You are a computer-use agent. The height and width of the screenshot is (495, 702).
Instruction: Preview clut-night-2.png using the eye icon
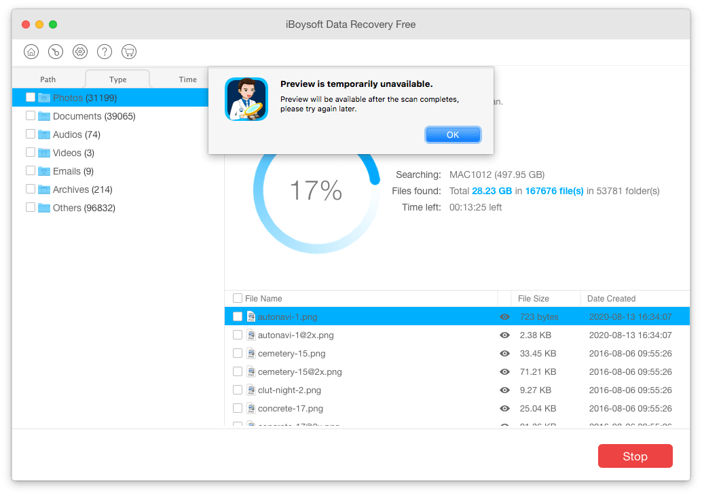504,390
